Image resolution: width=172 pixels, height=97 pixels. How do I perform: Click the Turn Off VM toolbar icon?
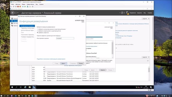(16, 6)
